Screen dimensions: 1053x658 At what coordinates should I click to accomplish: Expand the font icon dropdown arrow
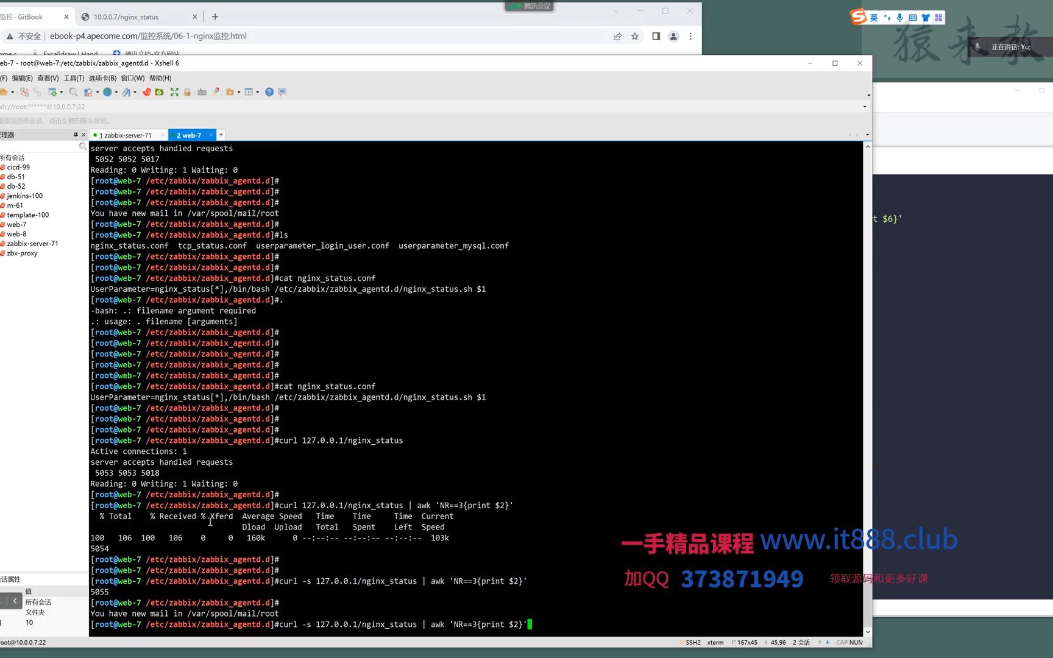point(135,93)
